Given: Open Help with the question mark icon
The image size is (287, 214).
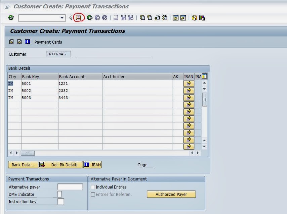Looking at the screenshot, I should tap(194, 18).
